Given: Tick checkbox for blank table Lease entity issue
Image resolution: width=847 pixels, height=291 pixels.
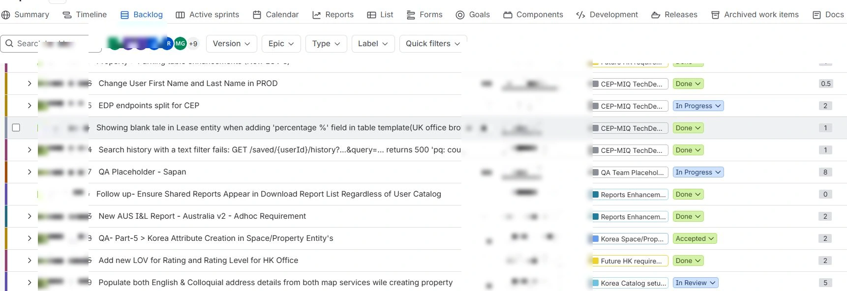Looking at the screenshot, I should [x=16, y=127].
